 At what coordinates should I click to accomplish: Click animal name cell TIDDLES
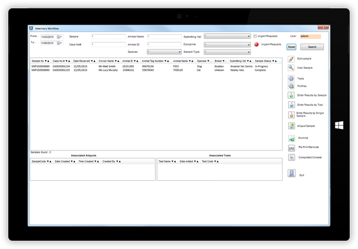pos(178,70)
